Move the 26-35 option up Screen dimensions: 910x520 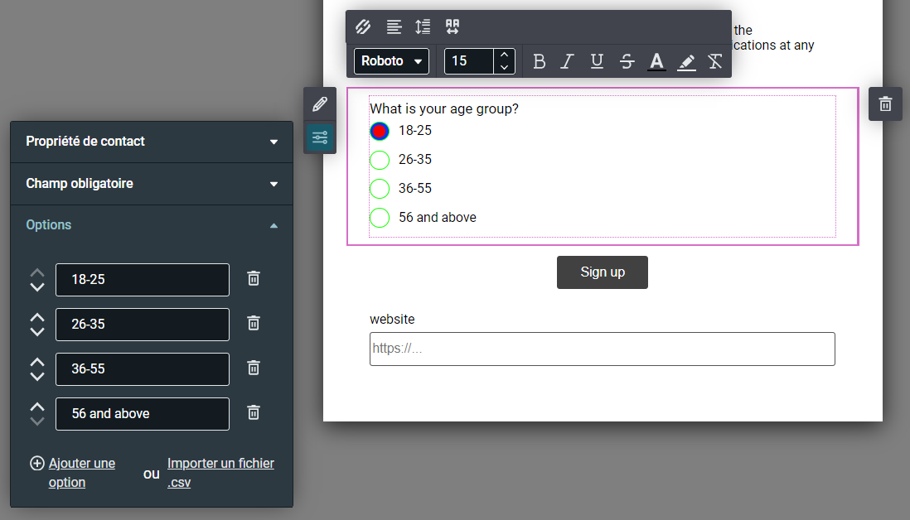pos(37,317)
